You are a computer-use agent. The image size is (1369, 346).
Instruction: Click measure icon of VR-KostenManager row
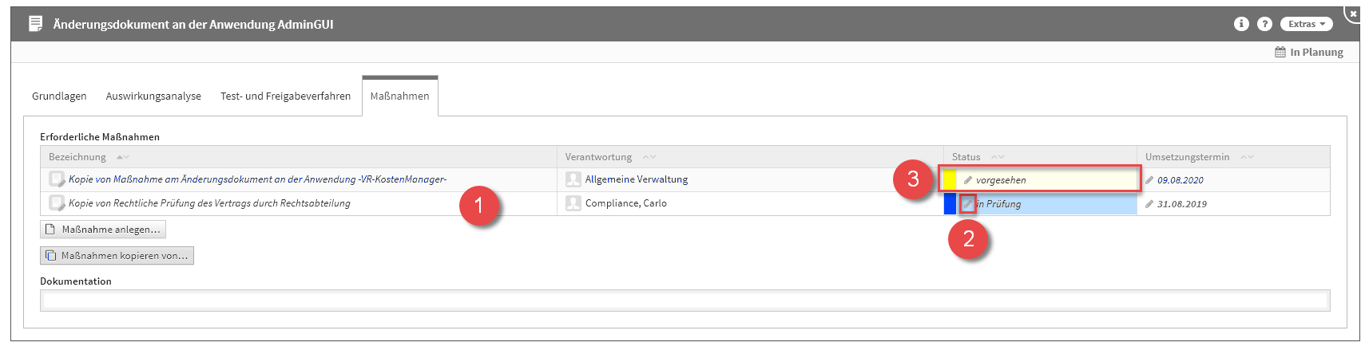[x=57, y=179]
